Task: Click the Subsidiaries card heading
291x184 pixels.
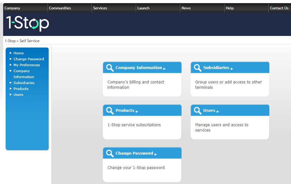Action: 216,68
